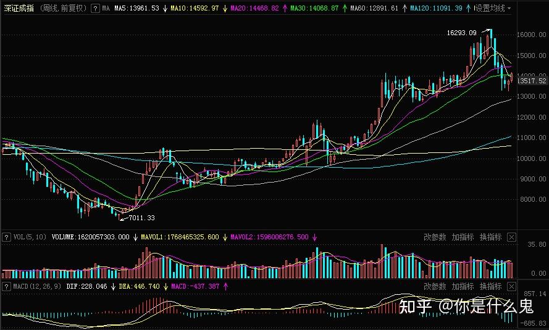Click 加指标 in the MACD panel
Image resolution: width=549 pixels, height=330 pixels.
pos(463,287)
